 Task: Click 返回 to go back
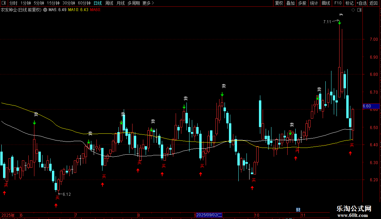point(374,3)
